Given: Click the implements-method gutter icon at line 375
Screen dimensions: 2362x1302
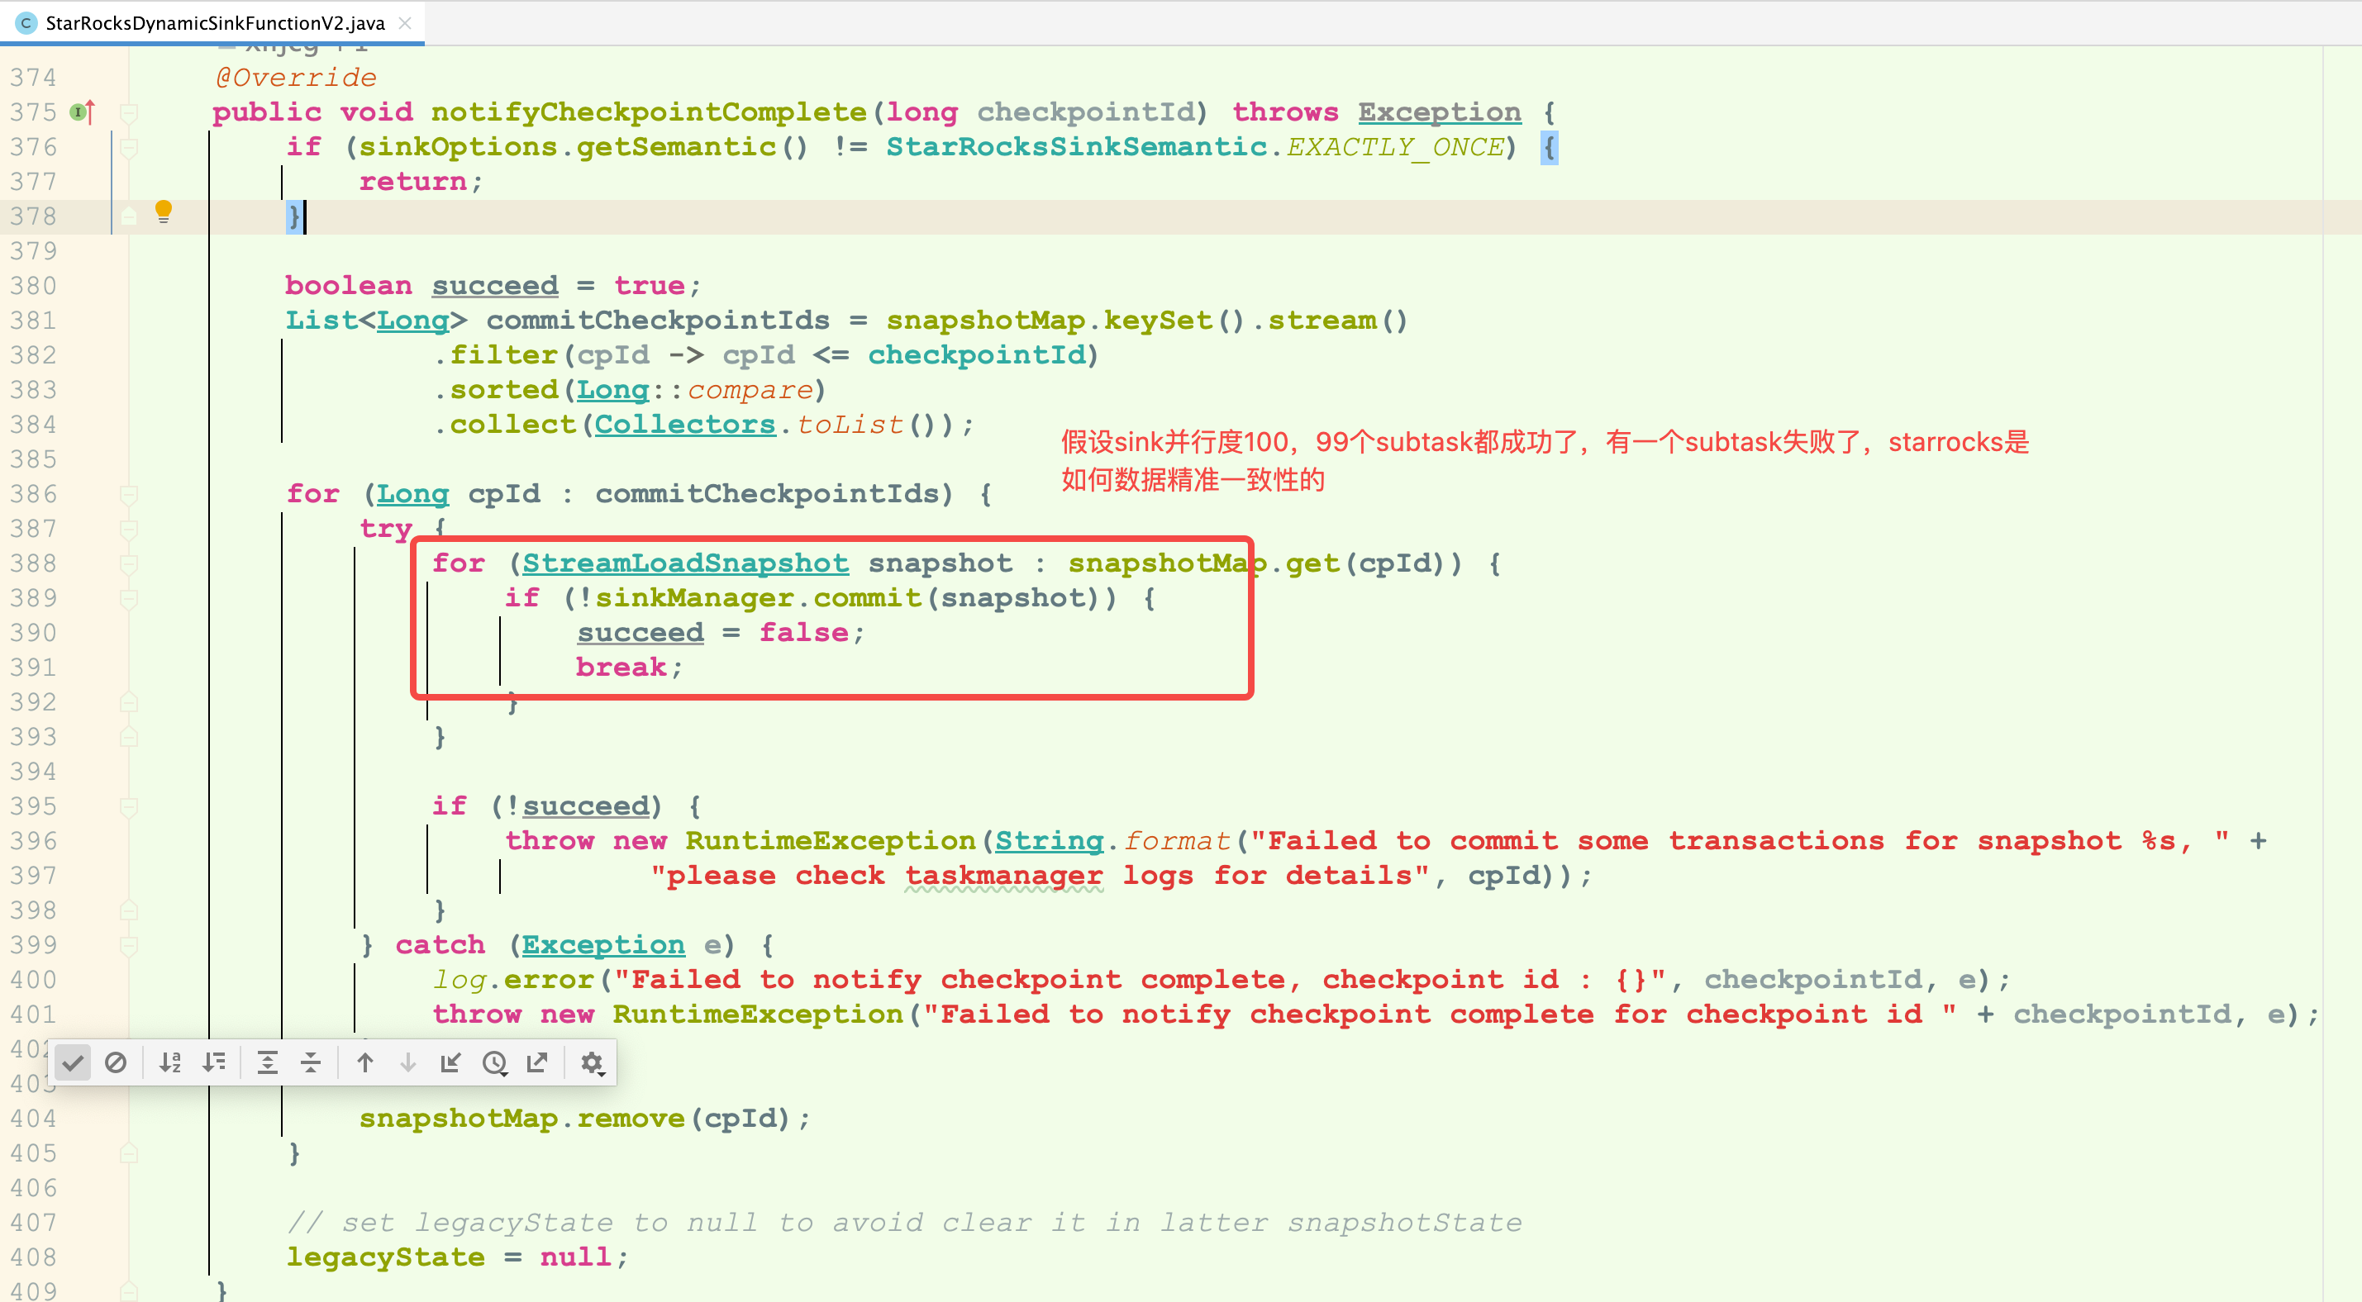Looking at the screenshot, I should (83, 112).
